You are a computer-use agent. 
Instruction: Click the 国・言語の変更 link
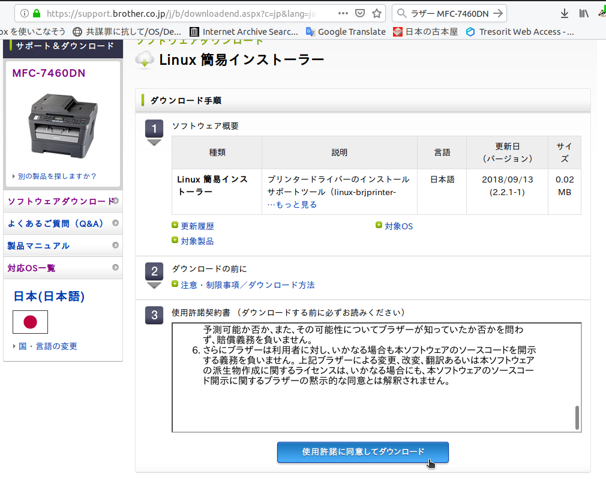click(x=48, y=346)
